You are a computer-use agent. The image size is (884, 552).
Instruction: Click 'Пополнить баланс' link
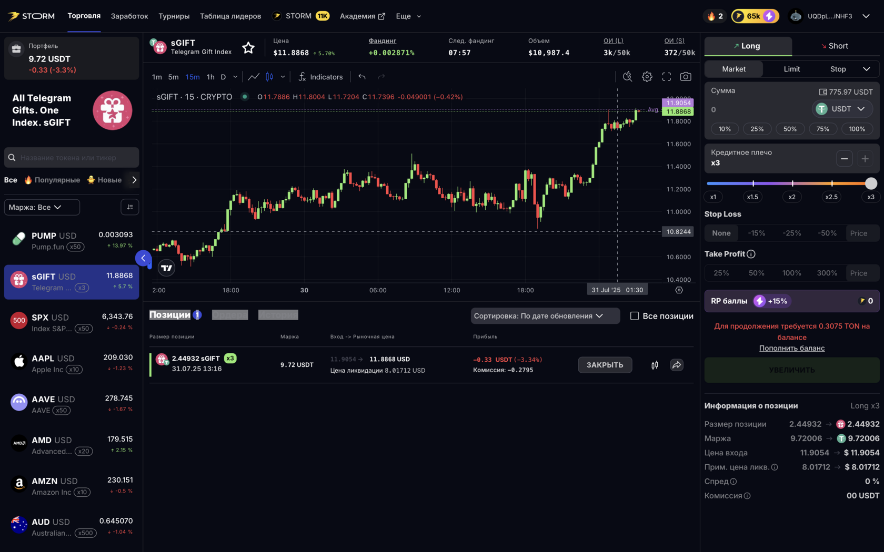click(x=792, y=348)
